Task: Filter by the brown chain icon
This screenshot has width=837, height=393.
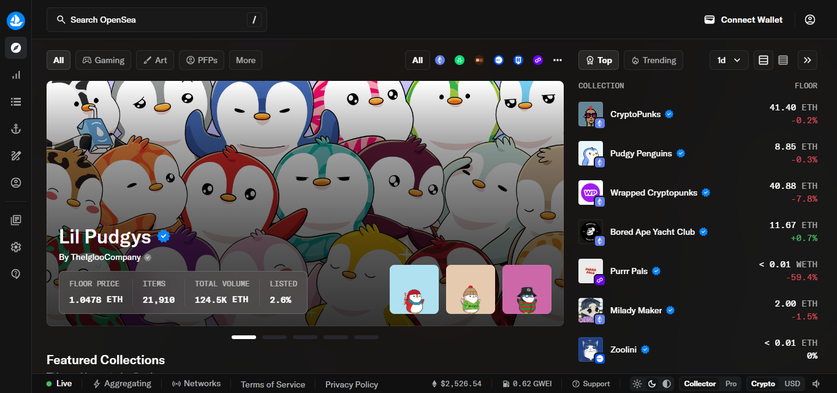Action: tap(479, 60)
